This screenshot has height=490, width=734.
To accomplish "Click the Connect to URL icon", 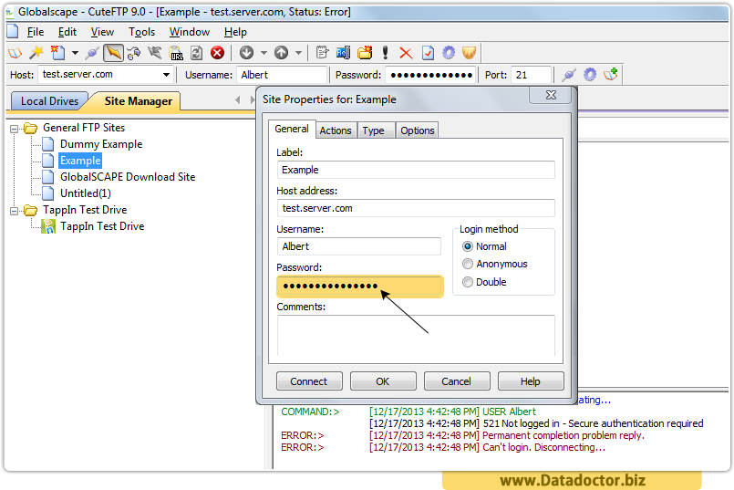I will point(176,53).
